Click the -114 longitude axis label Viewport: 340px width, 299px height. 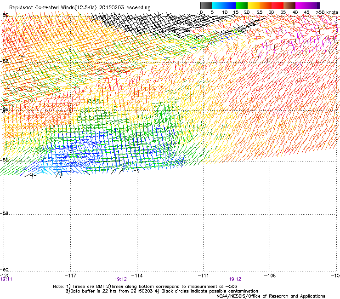click(137, 276)
